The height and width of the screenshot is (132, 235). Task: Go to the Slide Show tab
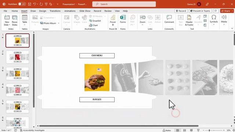click(85, 11)
